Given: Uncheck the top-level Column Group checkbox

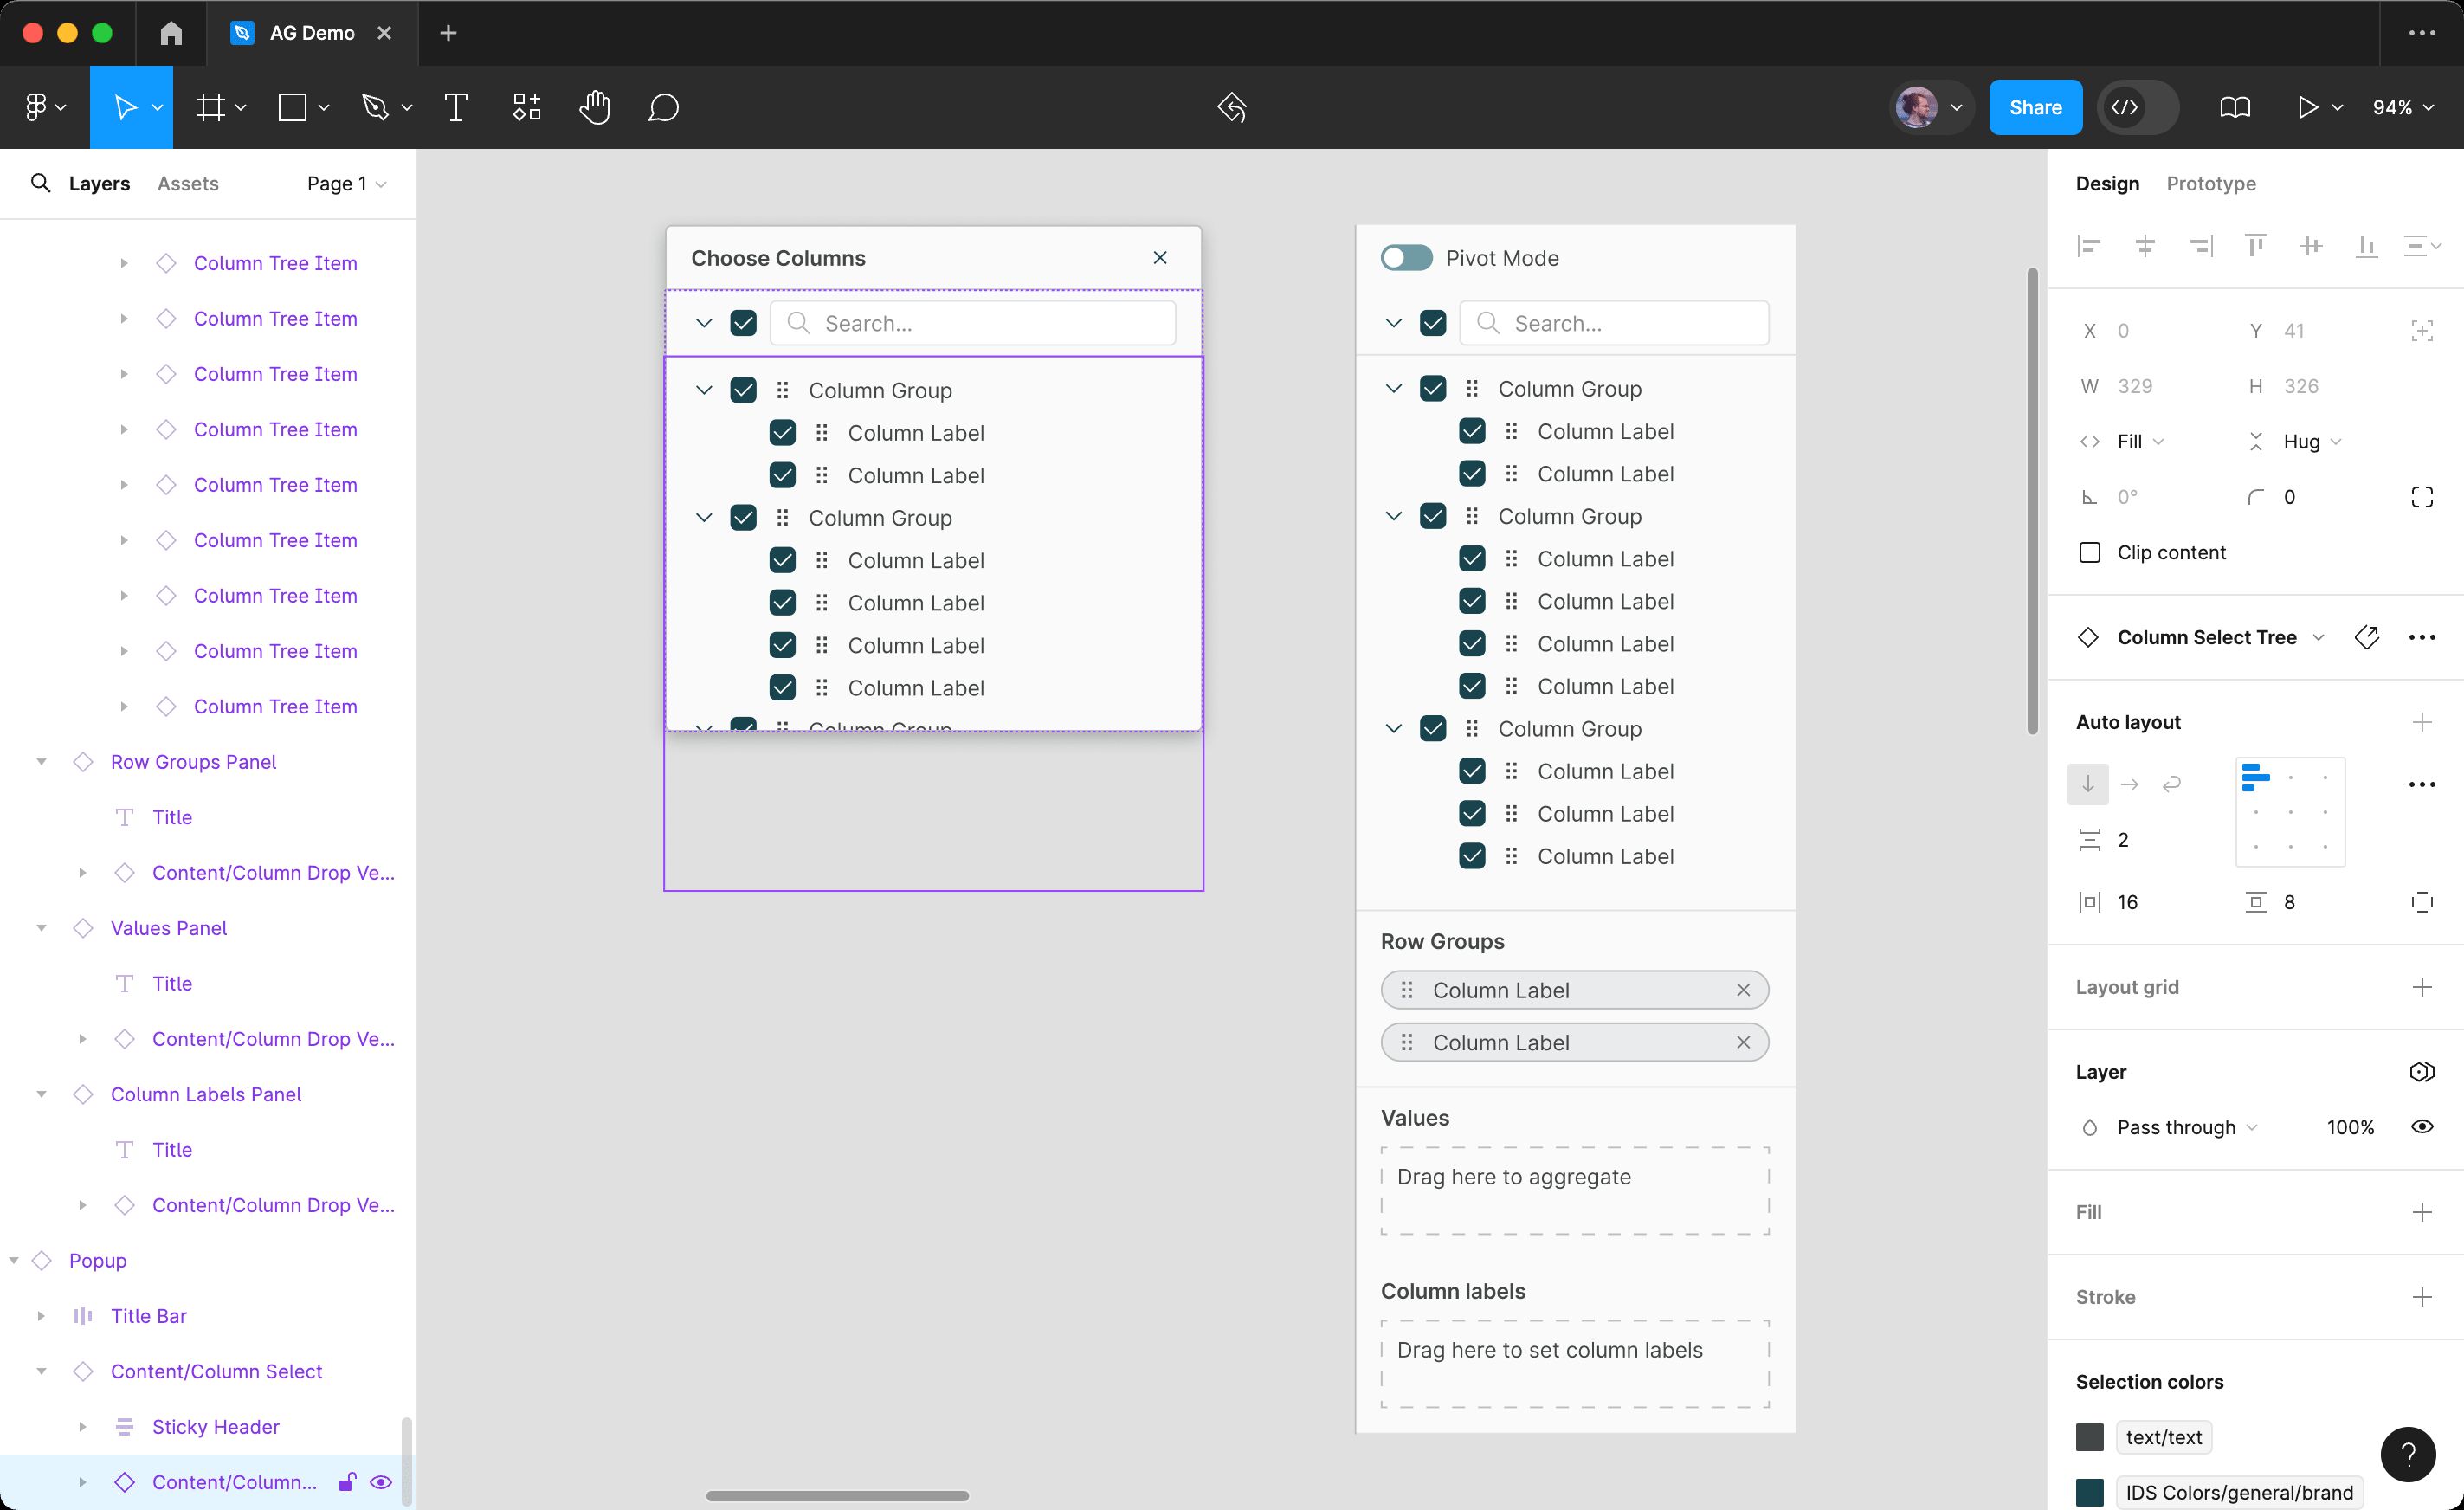Looking at the screenshot, I should [x=743, y=389].
